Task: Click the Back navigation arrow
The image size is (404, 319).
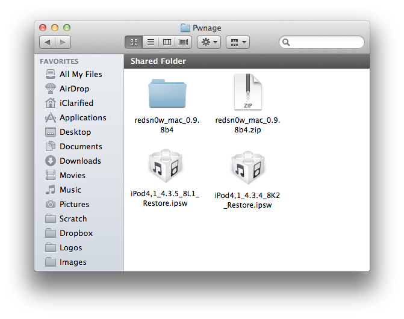Action: click(x=48, y=42)
